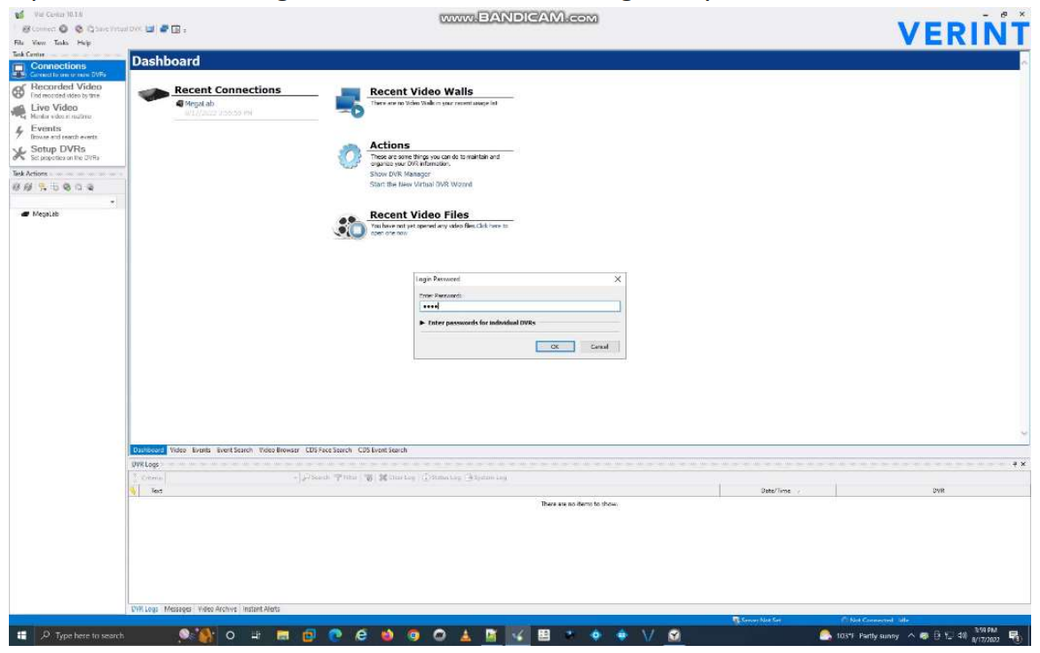
Task: Close the Login Password dialog
Action: coord(618,279)
